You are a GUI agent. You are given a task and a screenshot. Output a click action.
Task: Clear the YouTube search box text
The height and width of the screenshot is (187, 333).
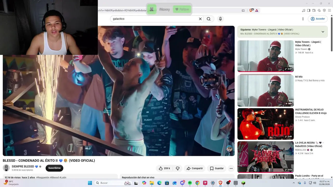tap(200, 19)
